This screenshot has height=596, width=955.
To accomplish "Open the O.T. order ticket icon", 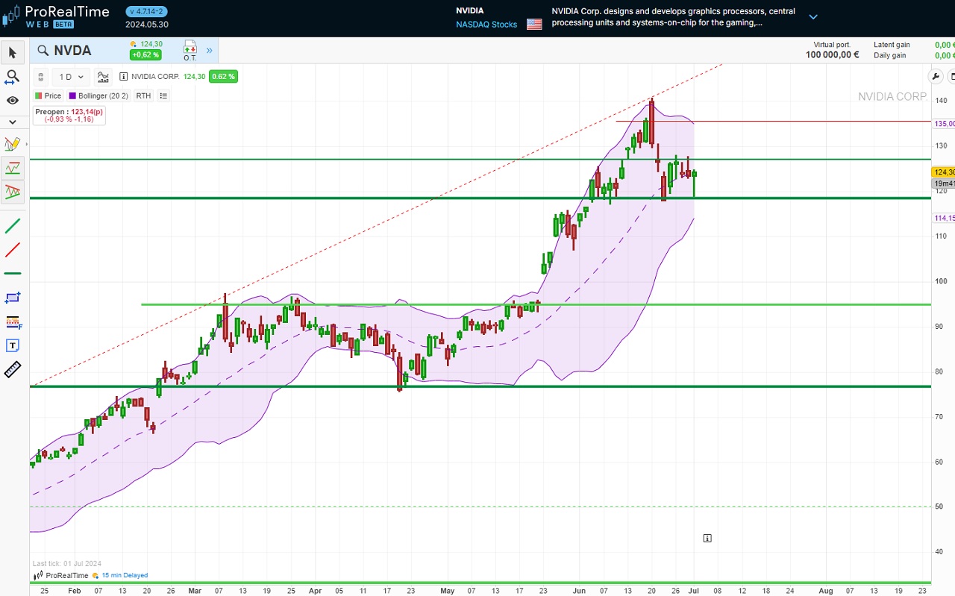I will [190, 51].
